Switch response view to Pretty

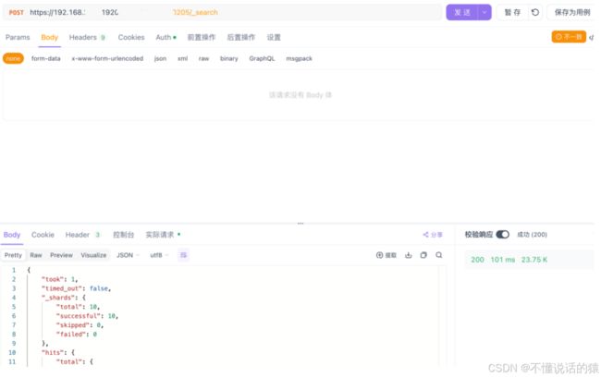click(x=13, y=255)
